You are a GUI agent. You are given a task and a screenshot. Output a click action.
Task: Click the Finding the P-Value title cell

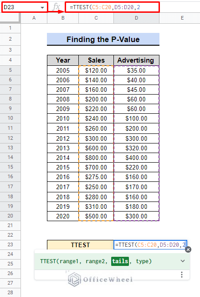click(103, 39)
